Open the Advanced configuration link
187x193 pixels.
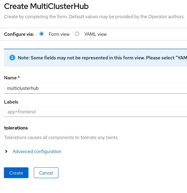click(x=37, y=152)
